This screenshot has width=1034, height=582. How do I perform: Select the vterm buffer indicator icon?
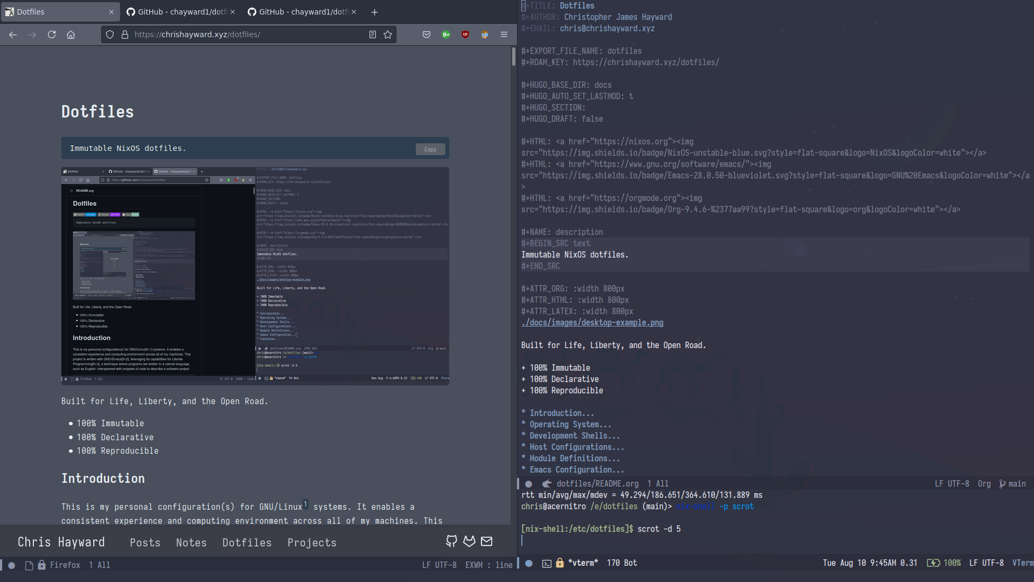pos(546,563)
